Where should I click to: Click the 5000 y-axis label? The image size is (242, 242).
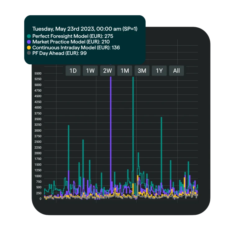click(38, 85)
